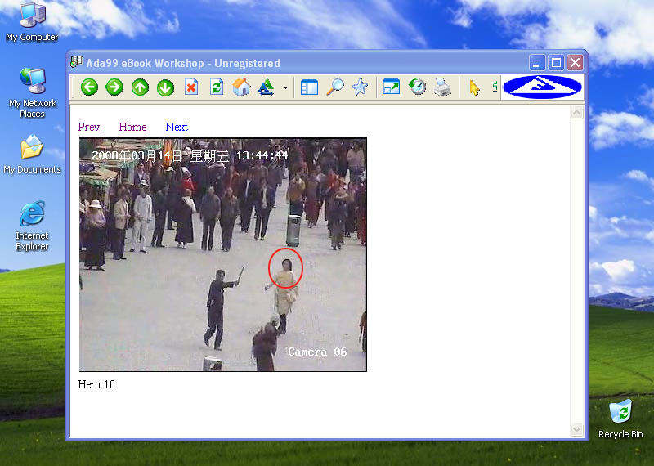Select the My Documents desktop icon

click(x=32, y=154)
